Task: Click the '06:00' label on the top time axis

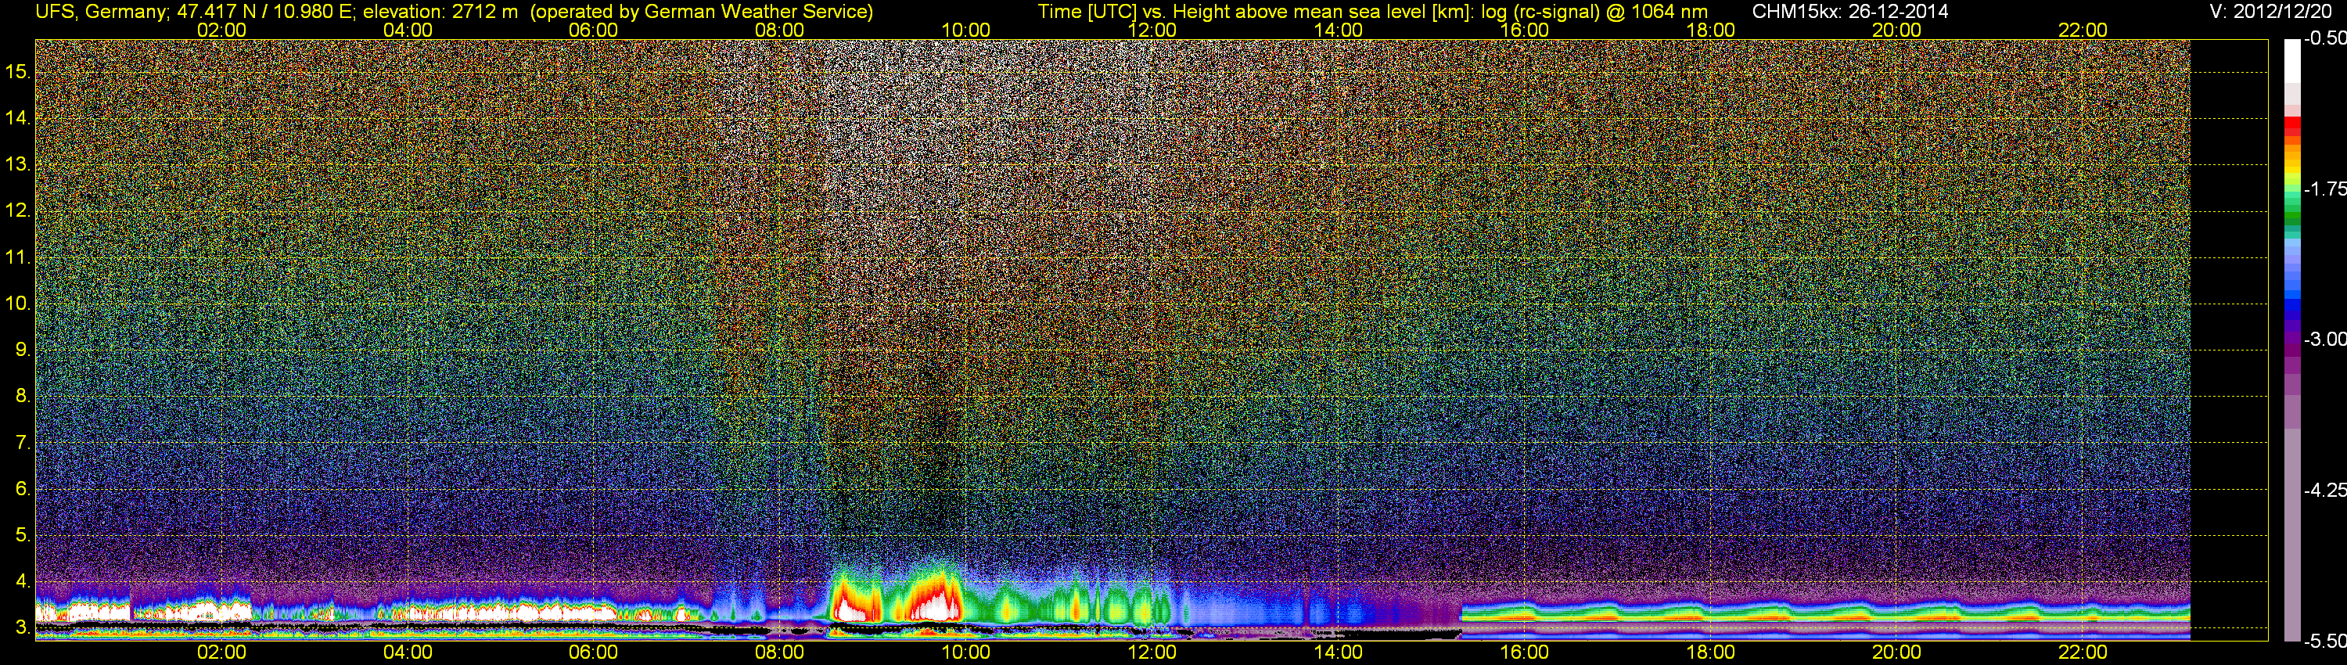Action: click(x=593, y=30)
